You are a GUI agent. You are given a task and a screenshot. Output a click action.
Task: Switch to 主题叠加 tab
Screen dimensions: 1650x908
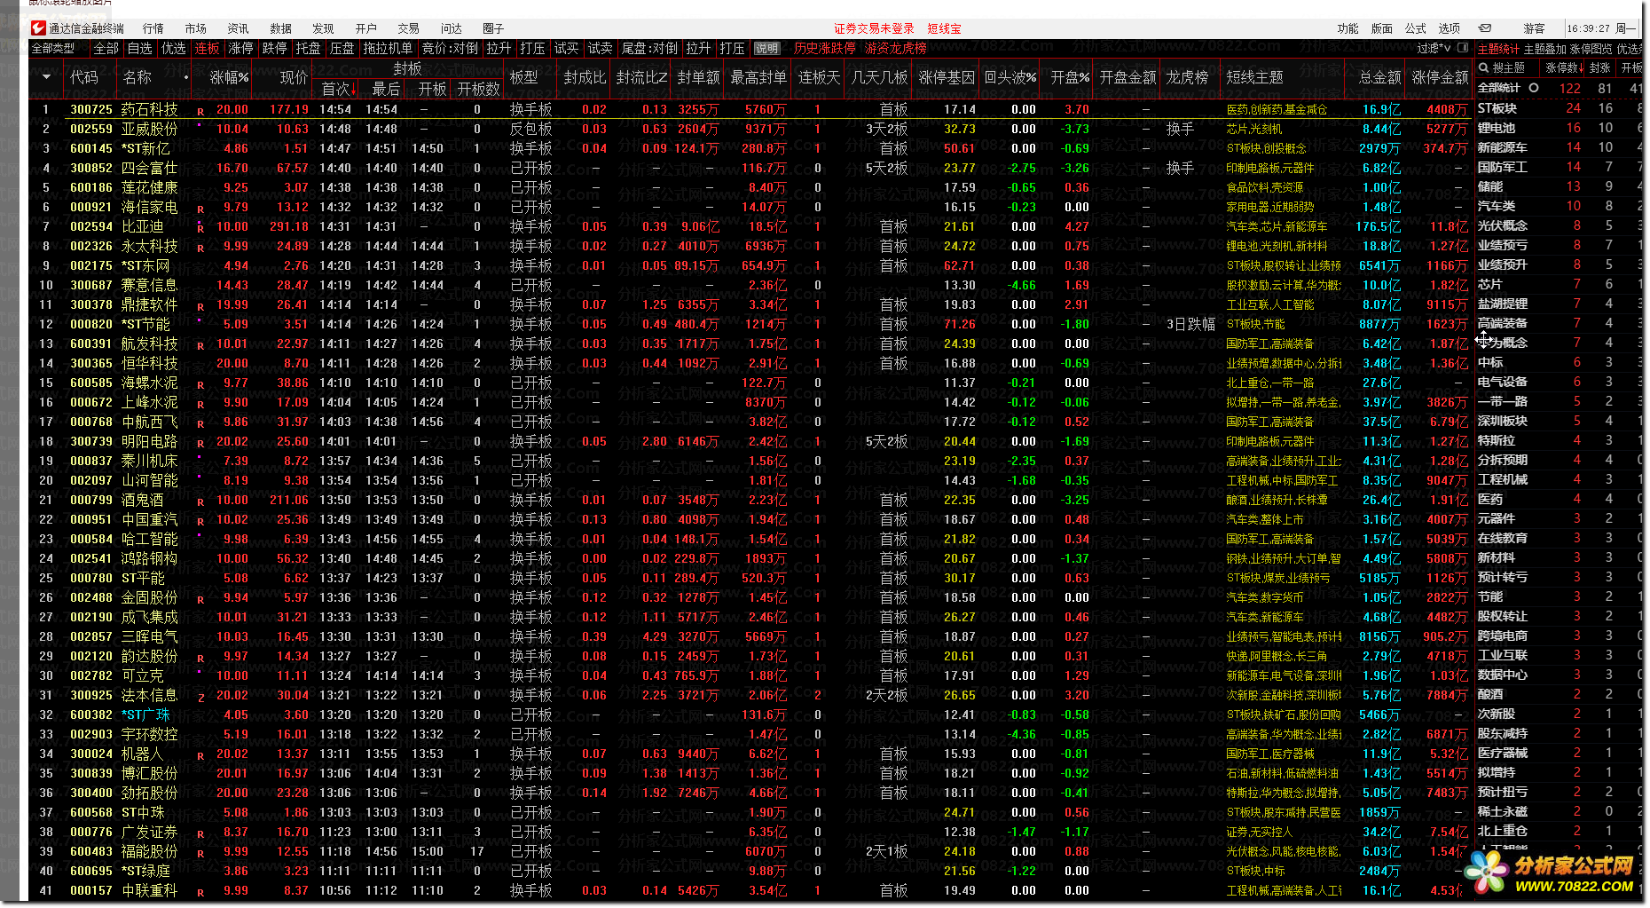(1545, 49)
